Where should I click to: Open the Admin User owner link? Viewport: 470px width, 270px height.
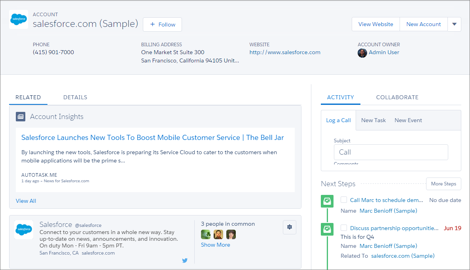pos(384,52)
